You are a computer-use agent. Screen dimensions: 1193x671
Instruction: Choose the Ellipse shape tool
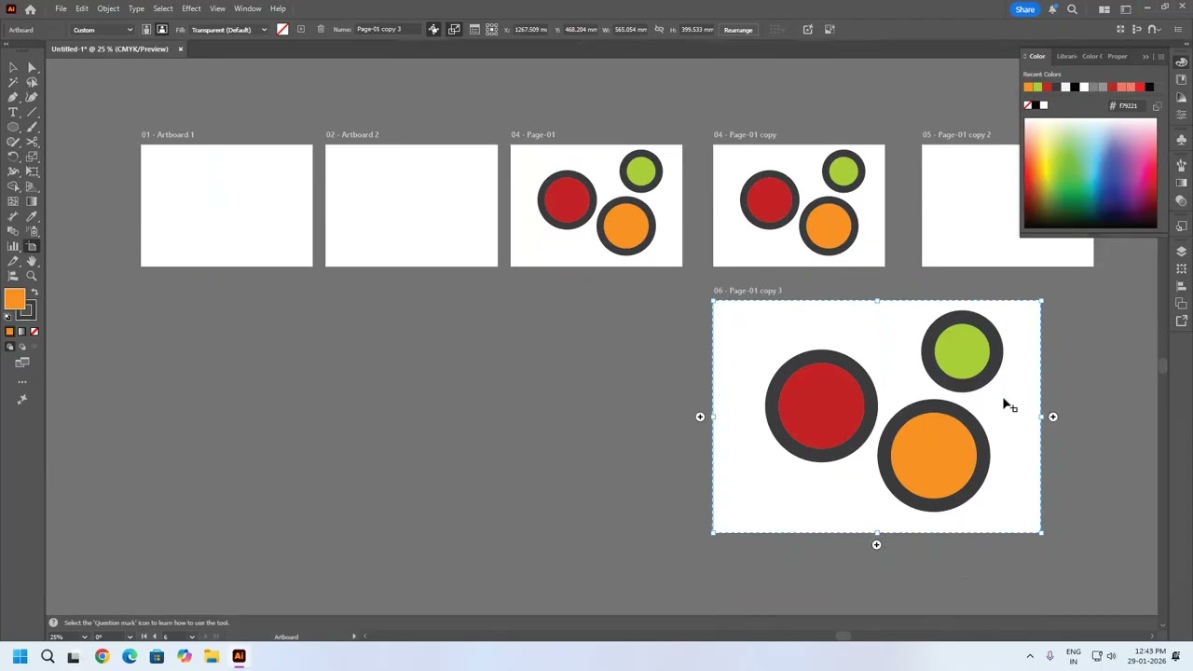pyautogui.click(x=13, y=127)
